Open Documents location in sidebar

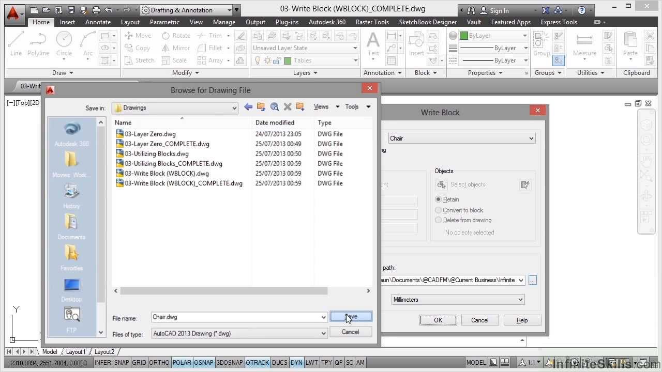pyautogui.click(x=71, y=227)
